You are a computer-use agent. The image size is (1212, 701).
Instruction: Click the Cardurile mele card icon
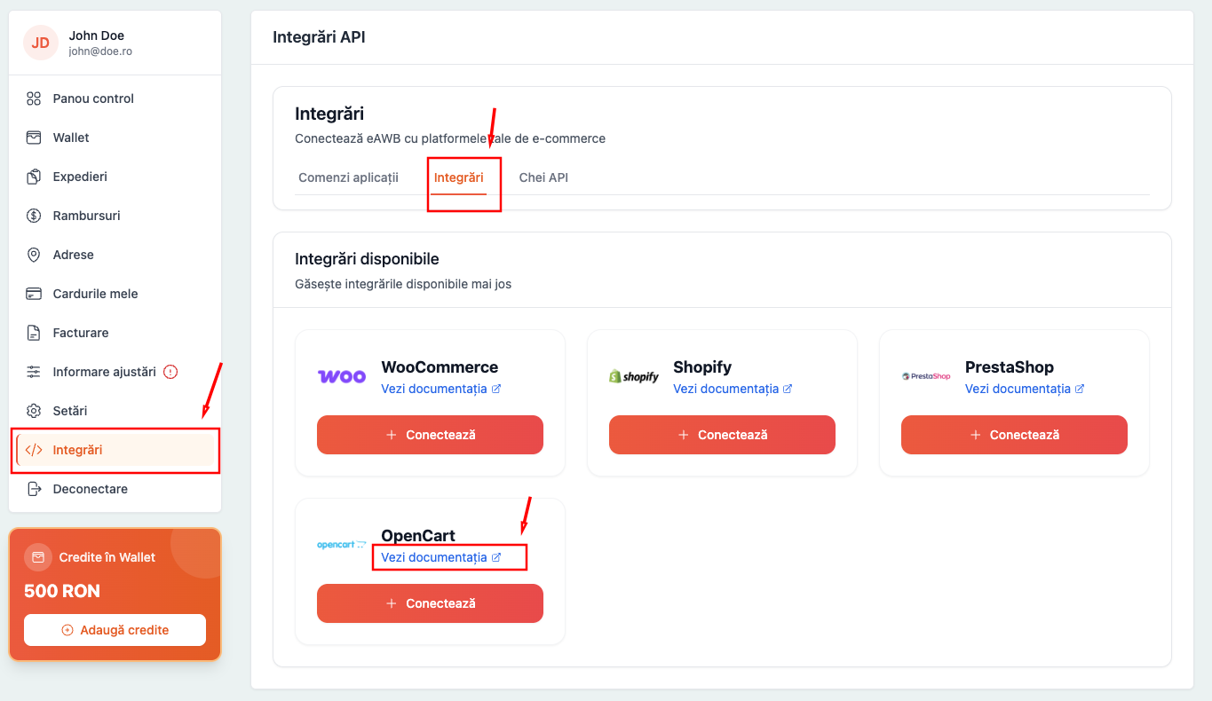pyautogui.click(x=34, y=294)
